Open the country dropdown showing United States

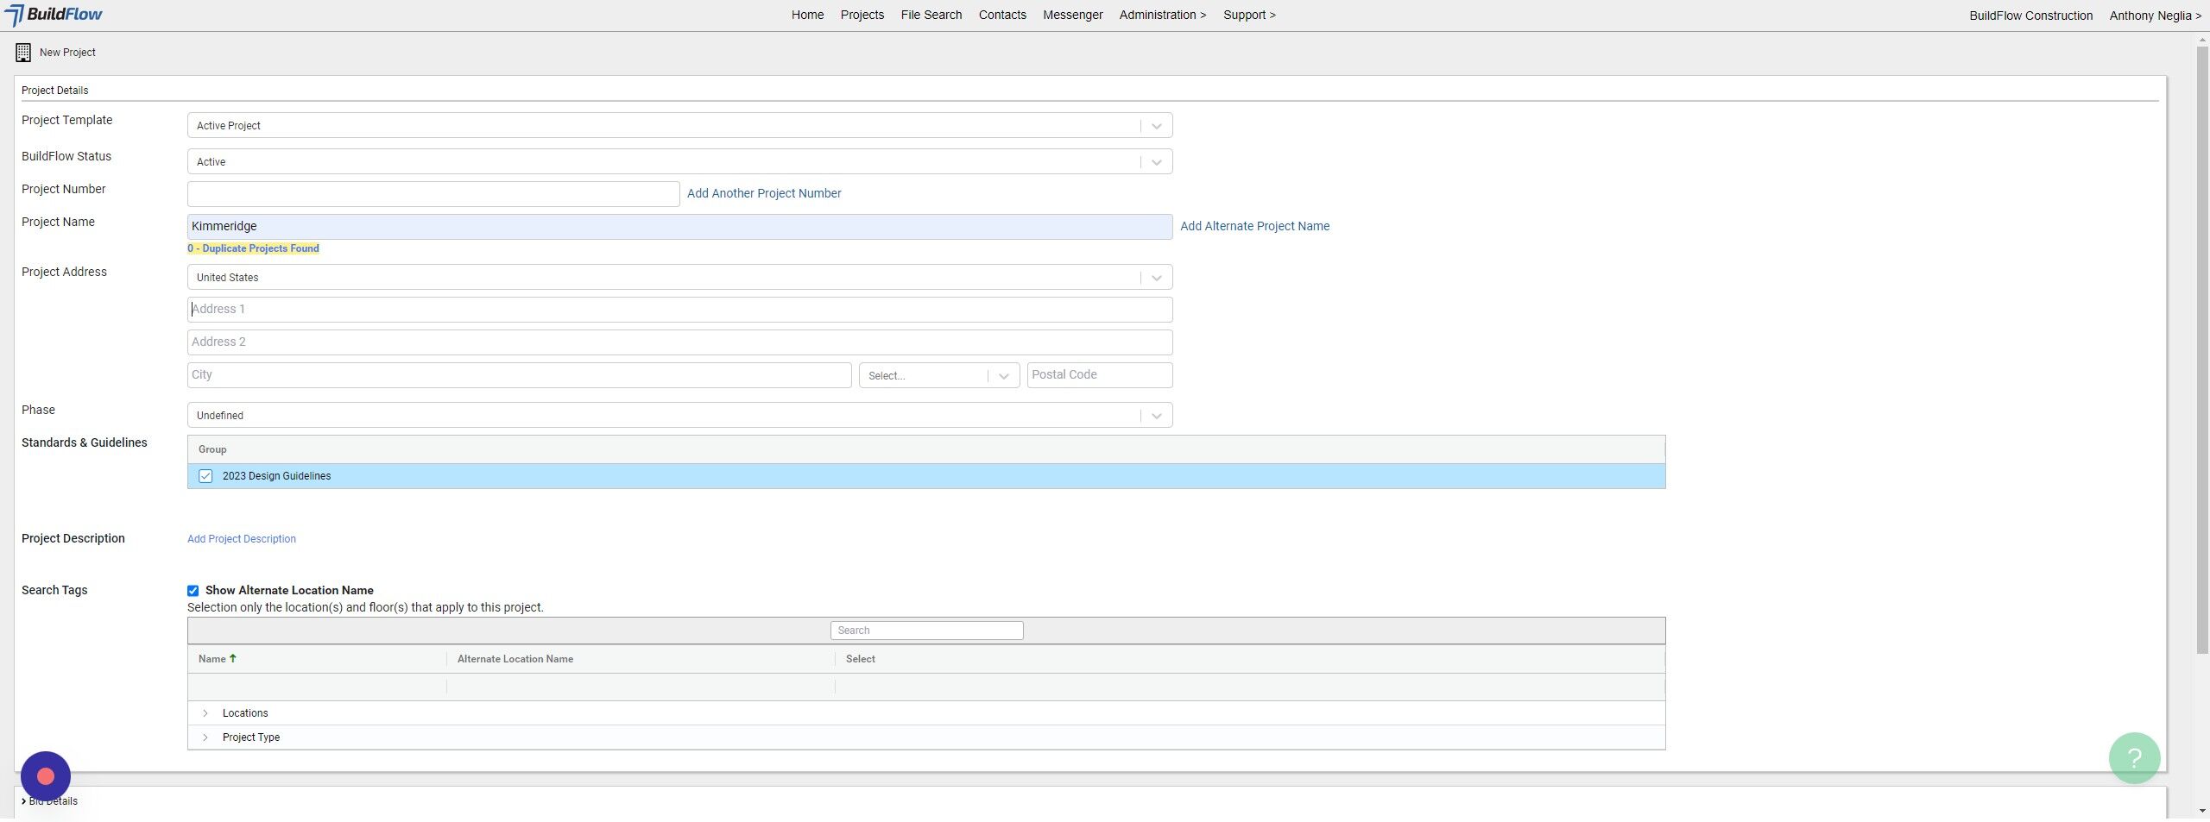pos(679,278)
